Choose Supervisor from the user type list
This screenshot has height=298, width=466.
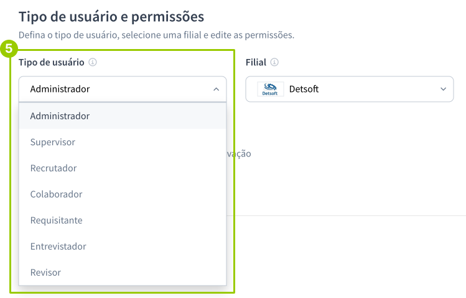[52, 142]
